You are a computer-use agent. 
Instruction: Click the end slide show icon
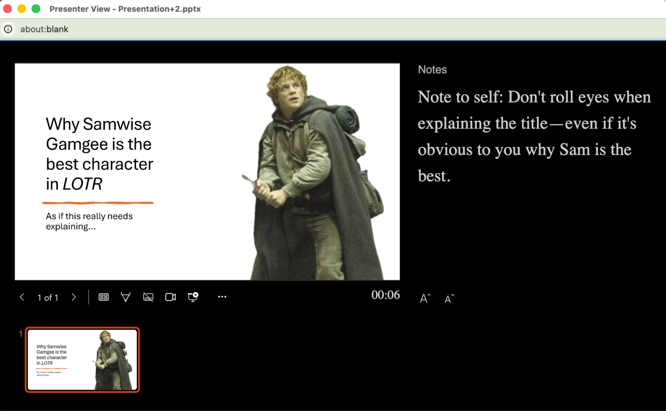[193, 296]
